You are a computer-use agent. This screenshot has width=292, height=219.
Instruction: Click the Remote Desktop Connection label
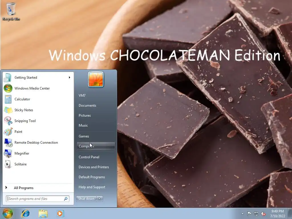click(36, 143)
